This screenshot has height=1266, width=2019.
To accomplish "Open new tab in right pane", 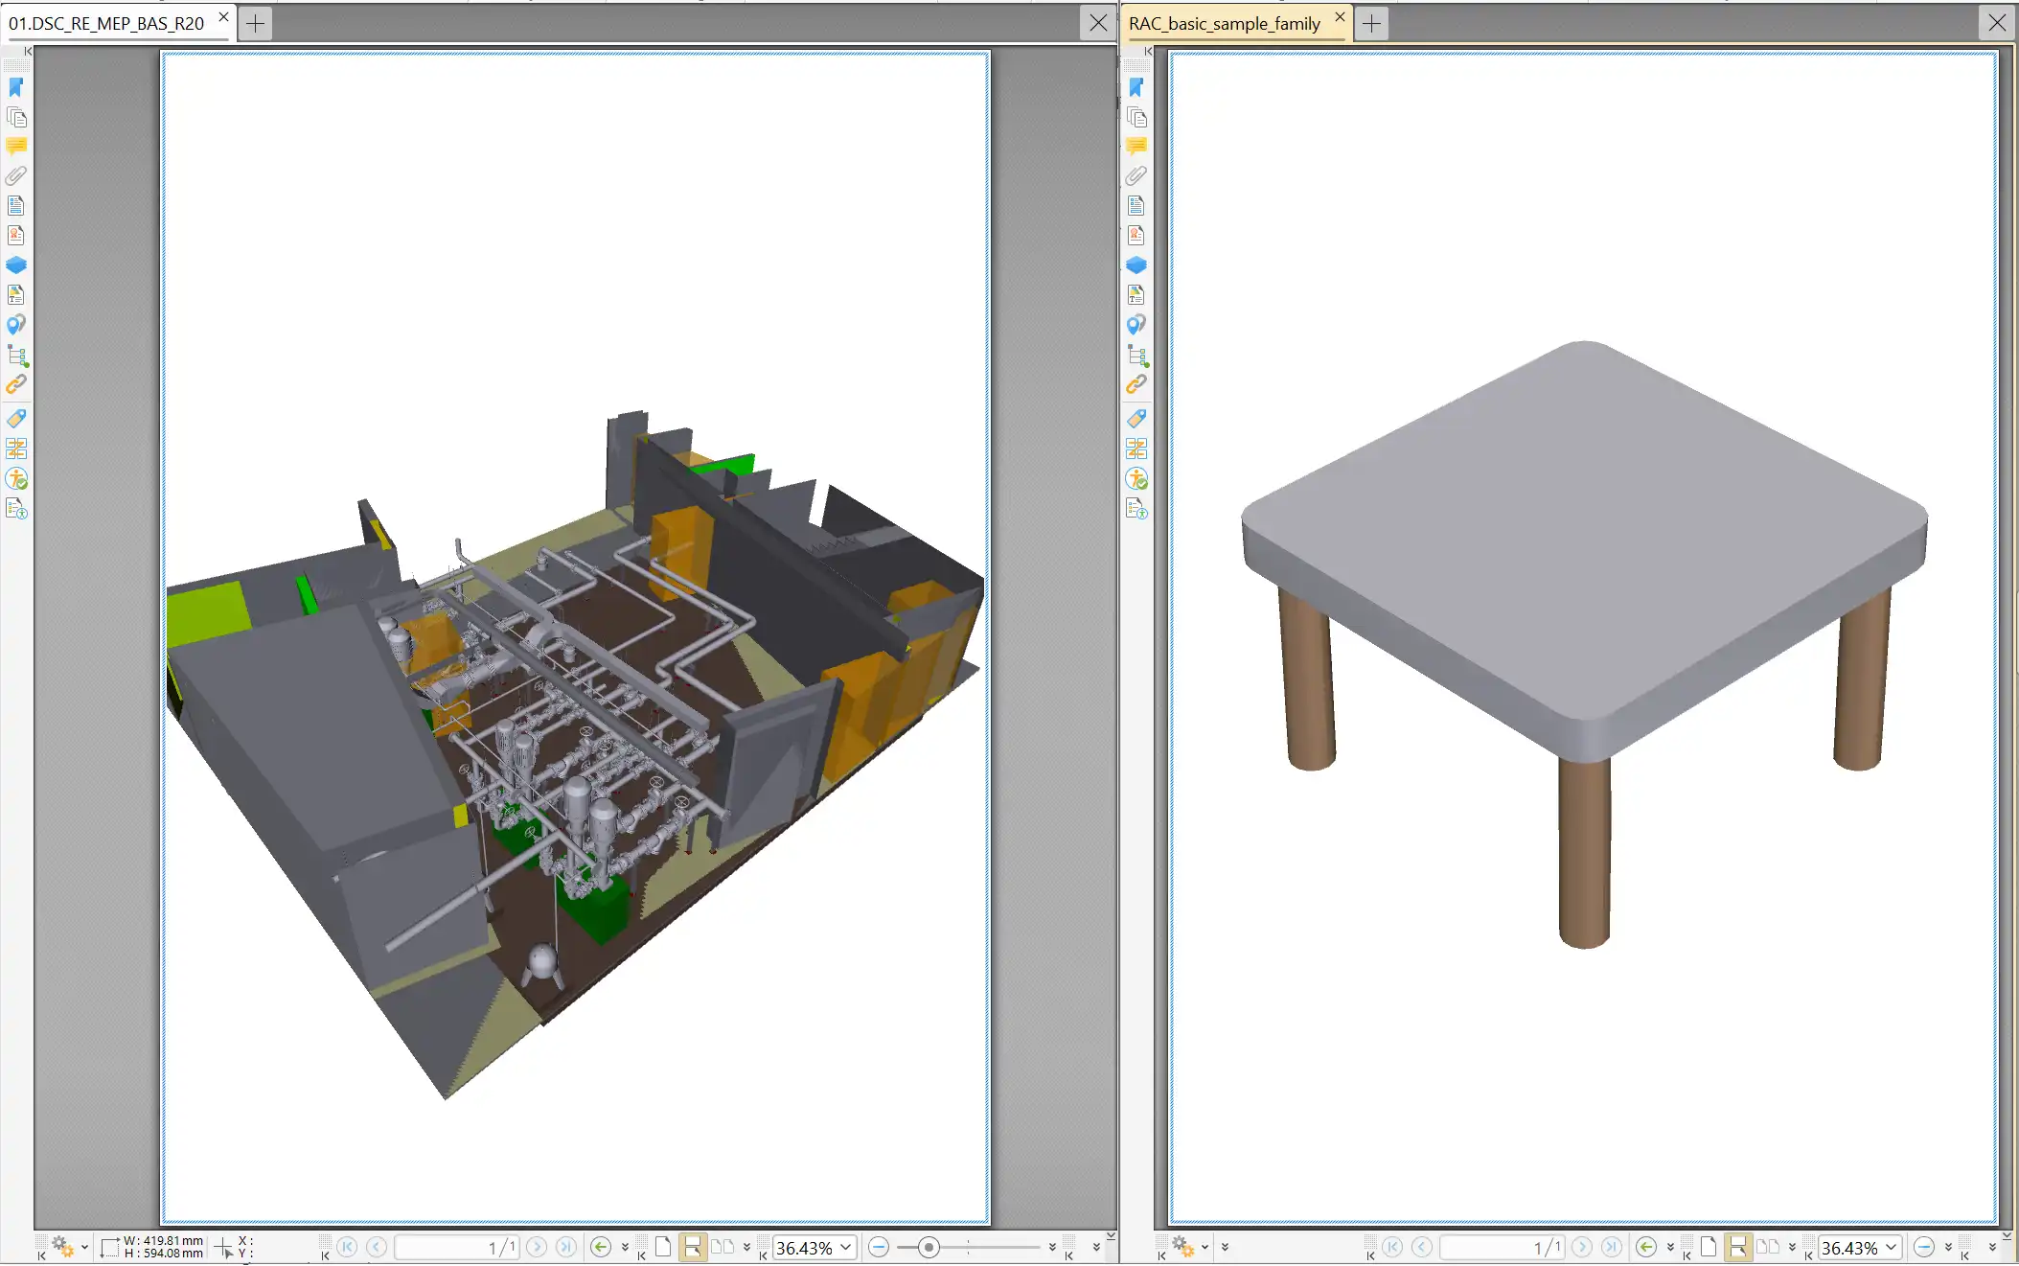I will [x=1371, y=23].
